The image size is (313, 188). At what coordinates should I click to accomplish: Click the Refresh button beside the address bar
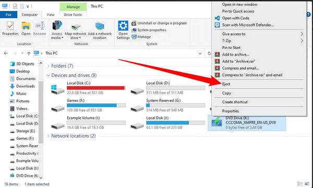point(209,53)
